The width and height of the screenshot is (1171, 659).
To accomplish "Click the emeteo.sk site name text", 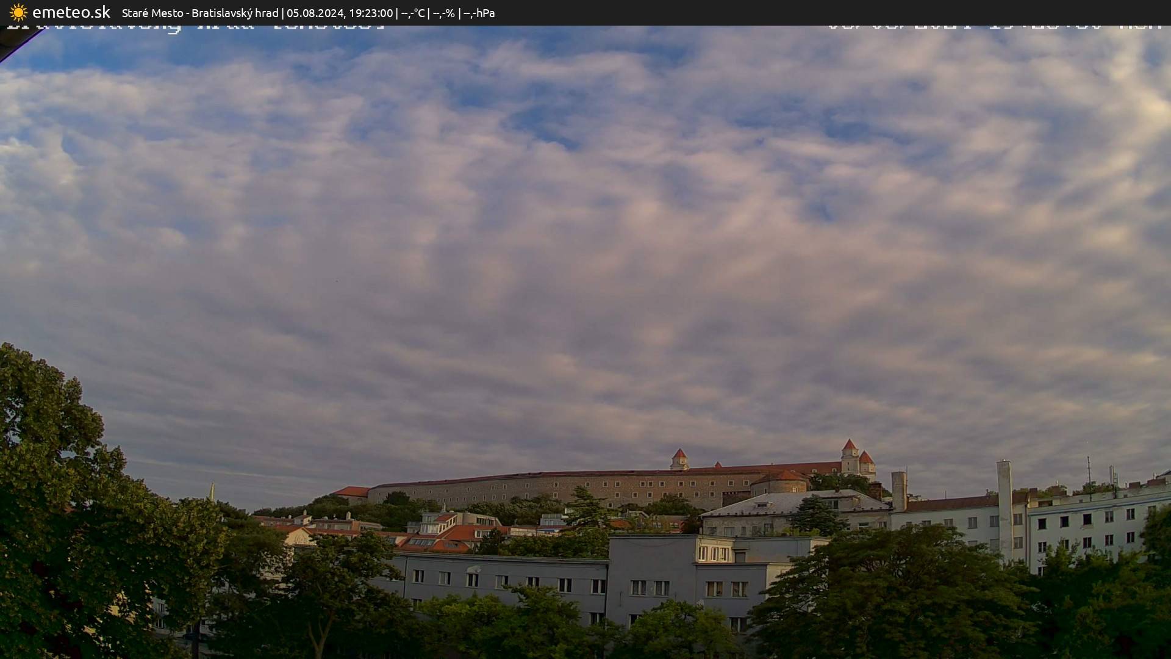I will [x=71, y=12].
